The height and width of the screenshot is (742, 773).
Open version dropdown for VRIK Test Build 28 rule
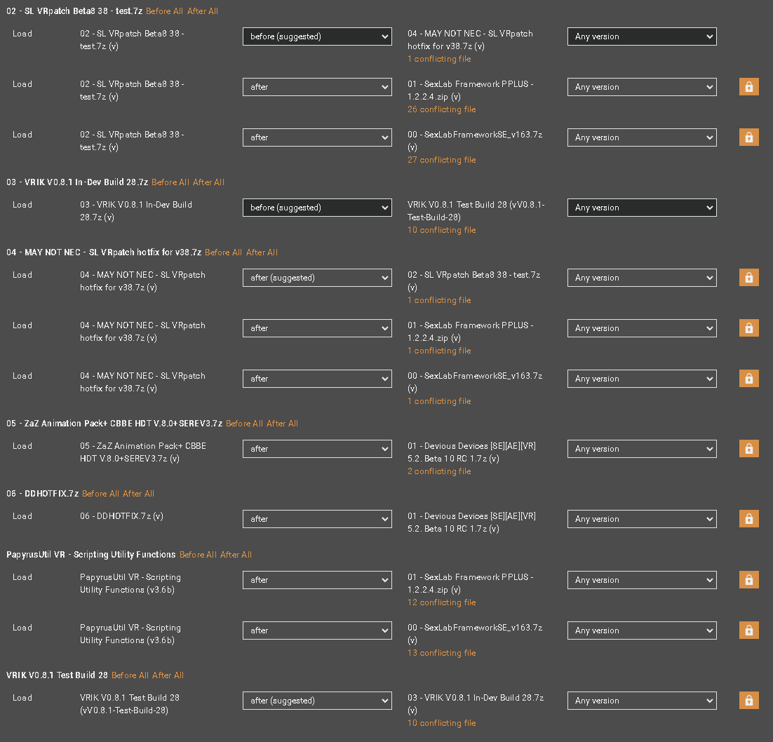tap(642, 701)
